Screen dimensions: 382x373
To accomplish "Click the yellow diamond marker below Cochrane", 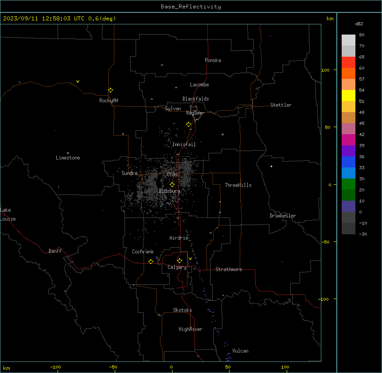I will point(151,261).
